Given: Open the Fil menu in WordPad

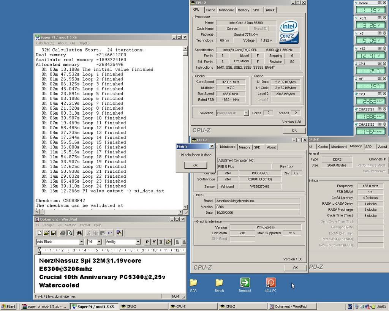Looking at the screenshot, I should [x=38, y=225].
